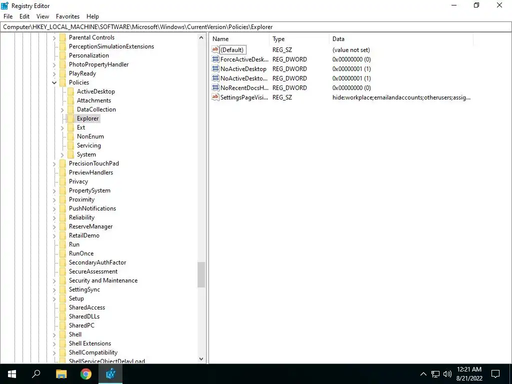Viewport: 512px width, 384px height.
Task: Open the View menu
Action: (42, 16)
